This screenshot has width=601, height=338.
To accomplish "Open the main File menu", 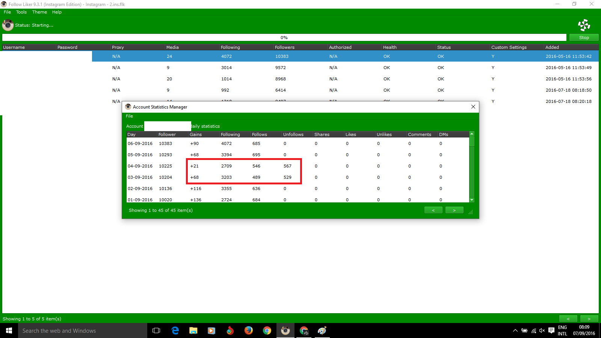I will coord(7,12).
